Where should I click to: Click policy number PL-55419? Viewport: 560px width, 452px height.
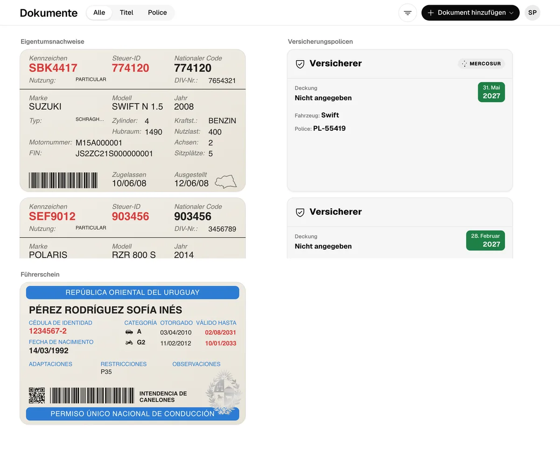[329, 128]
